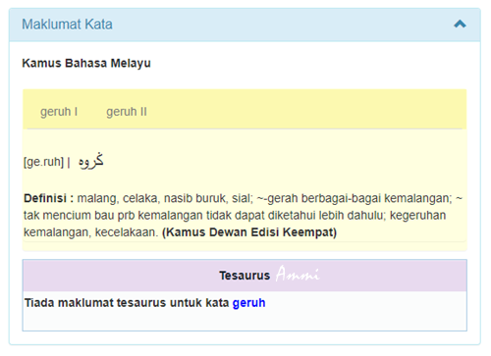
Task: Open the Maklumat Kata heading
Action: [x=67, y=25]
